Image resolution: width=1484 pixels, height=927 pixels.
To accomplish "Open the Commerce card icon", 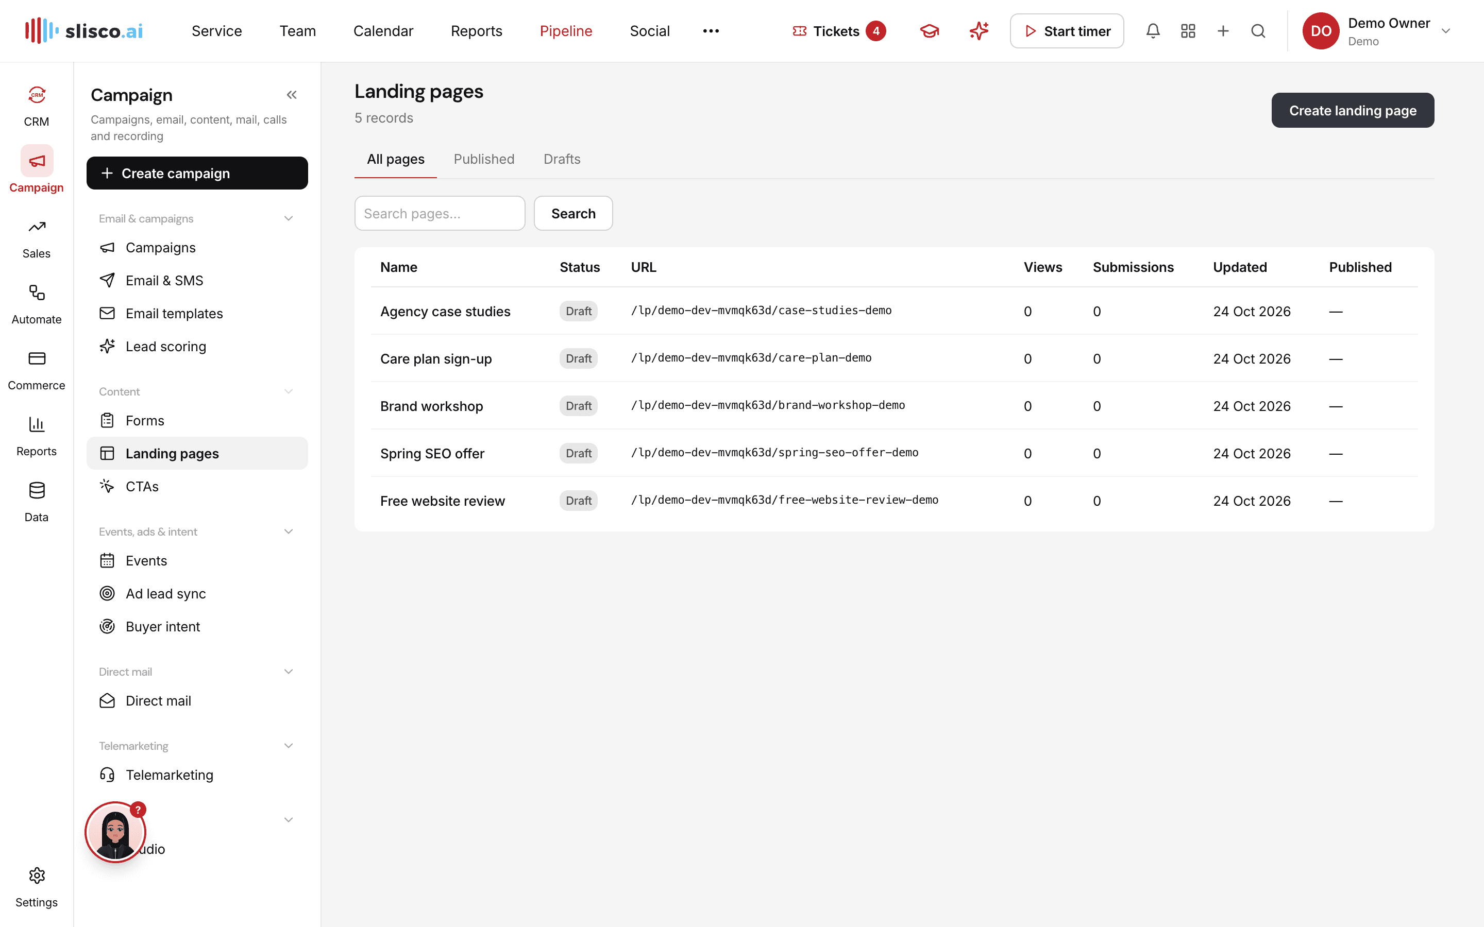I will (37, 358).
